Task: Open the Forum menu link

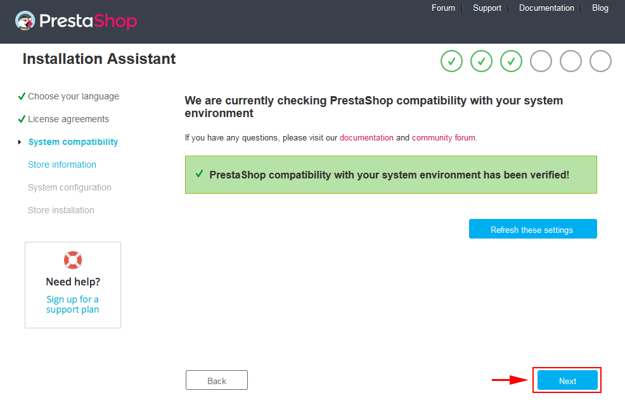Action: coord(443,8)
